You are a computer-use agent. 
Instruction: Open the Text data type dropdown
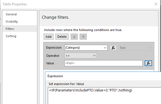click(135, 48)
